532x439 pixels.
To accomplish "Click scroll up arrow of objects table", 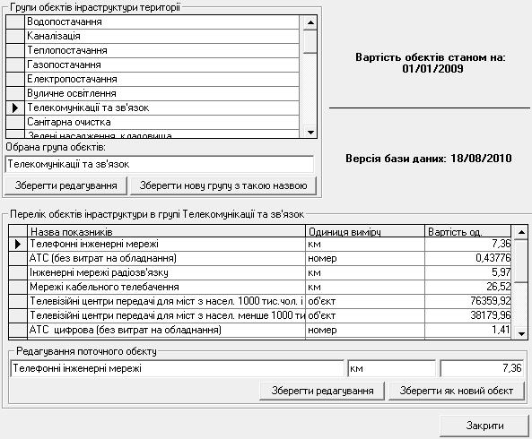I will pyautogui.click(x=521, y=232).
